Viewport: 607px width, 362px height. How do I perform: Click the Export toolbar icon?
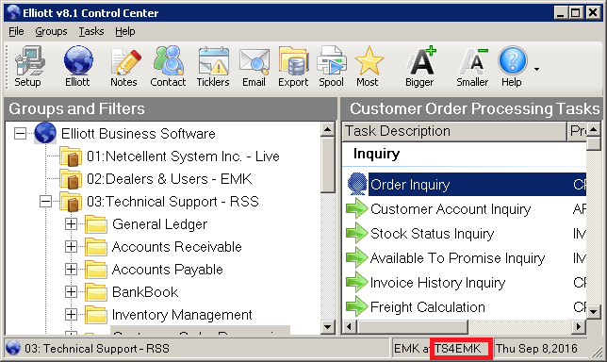pyautogui.click(x=293, y=66)
